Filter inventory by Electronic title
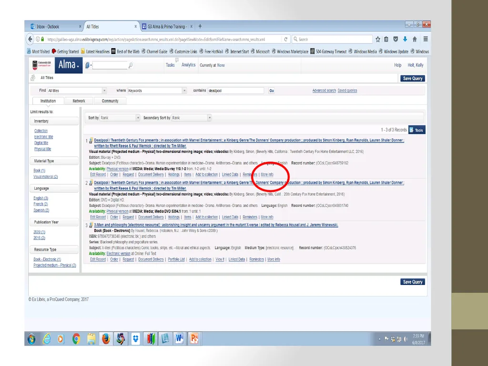This screenshot has height=366, width=488. (x=43, y=137)
